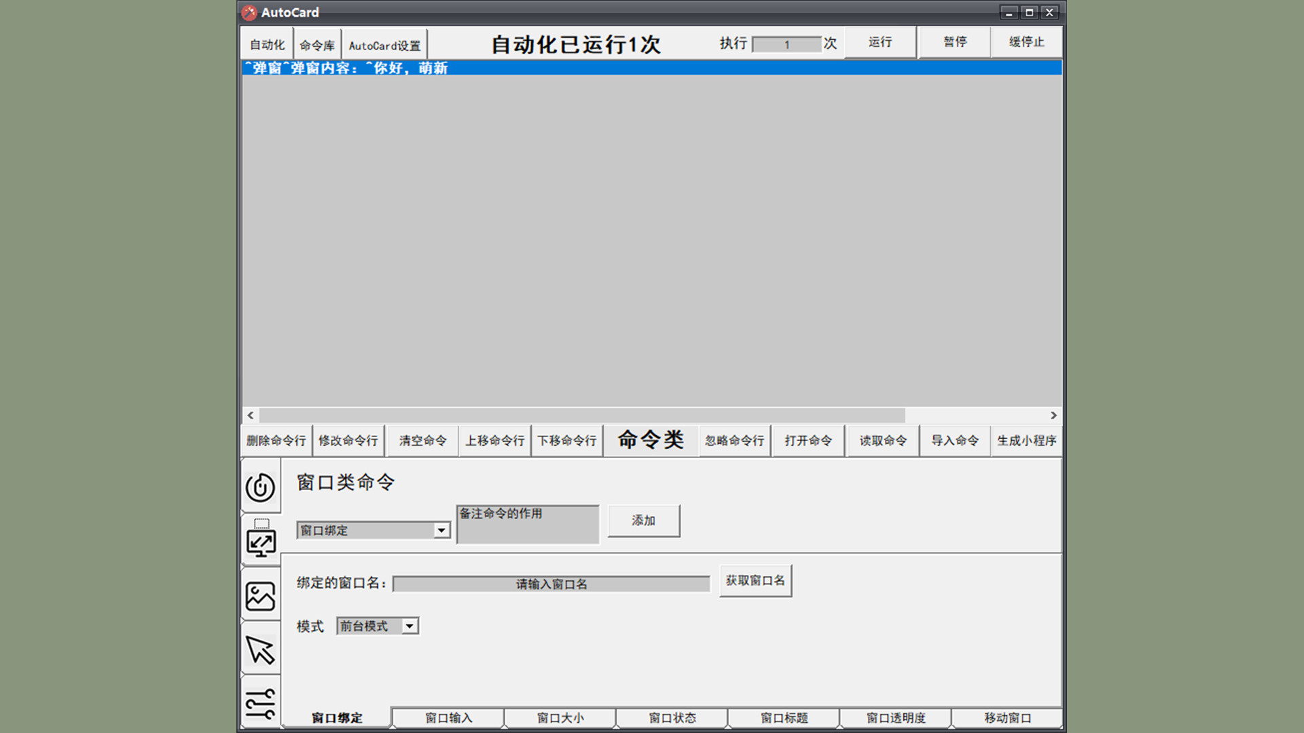Click the 缓停止 button

[1026, 42]
